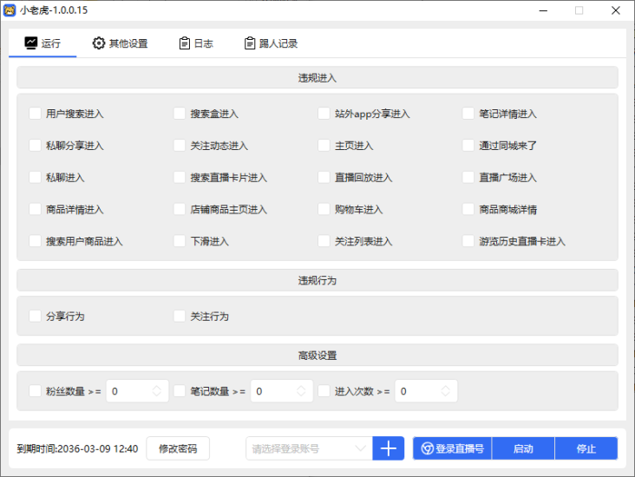
Task: Click the 修改密码 button
Action: (x=178, y=448)
